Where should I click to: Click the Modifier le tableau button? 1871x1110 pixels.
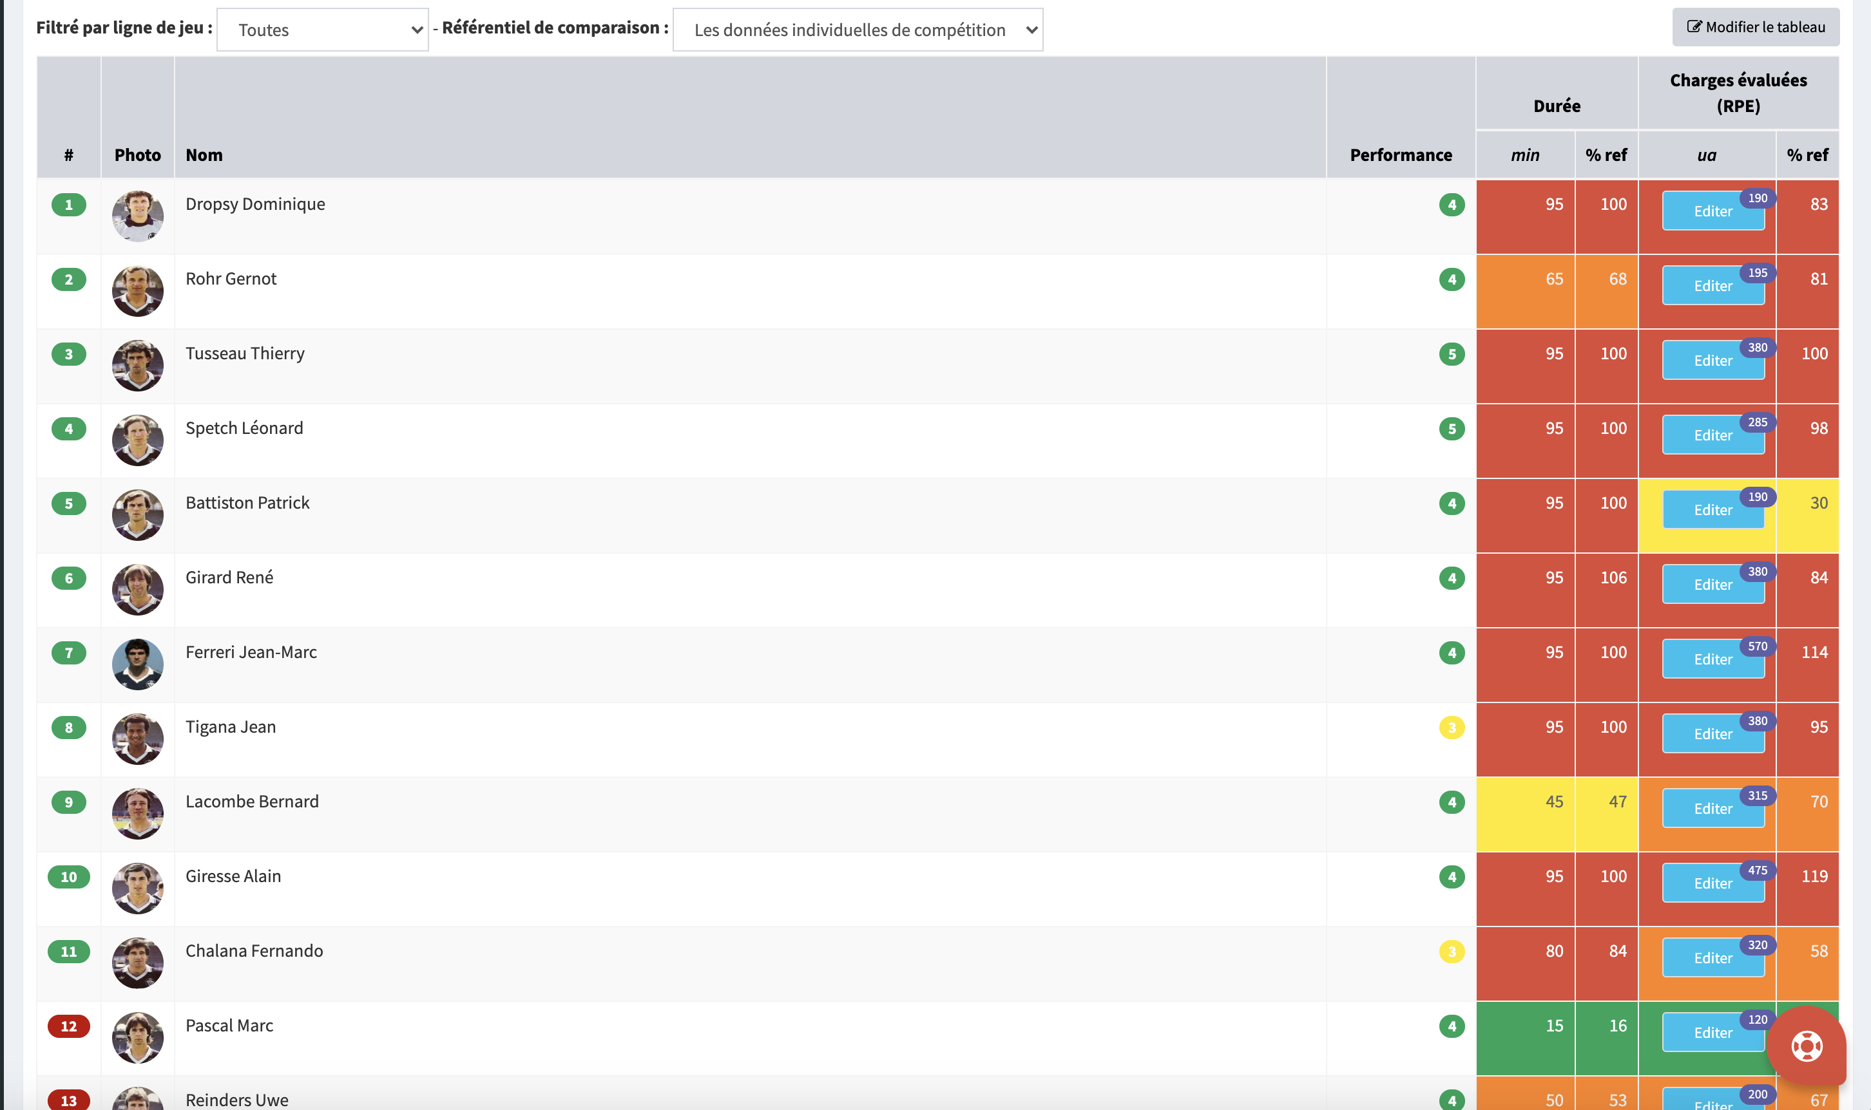point(1755,27)
